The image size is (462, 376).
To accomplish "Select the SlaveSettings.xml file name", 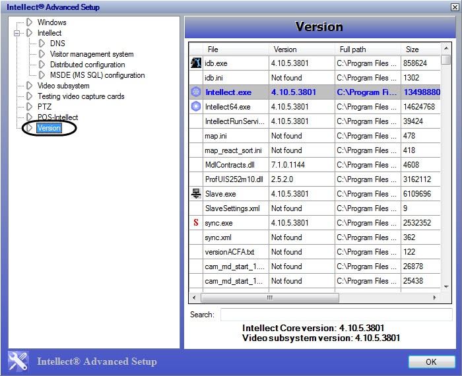I will [x=232, y=208].
